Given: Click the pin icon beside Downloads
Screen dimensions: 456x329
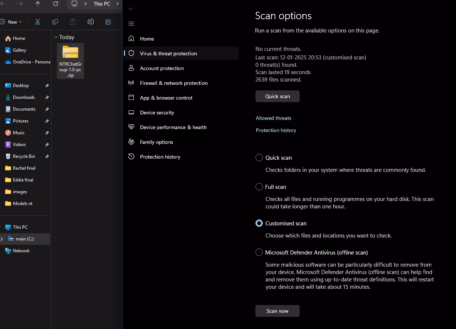Looking at the screenshot, I should click(x=47, y=97).
